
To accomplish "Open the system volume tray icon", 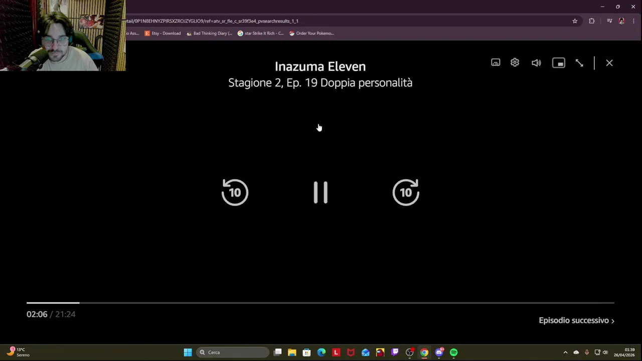I will (605, 352).
